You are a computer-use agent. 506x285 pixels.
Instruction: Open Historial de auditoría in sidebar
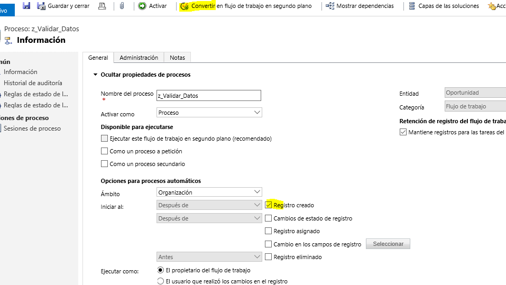(x=33, y=83)
